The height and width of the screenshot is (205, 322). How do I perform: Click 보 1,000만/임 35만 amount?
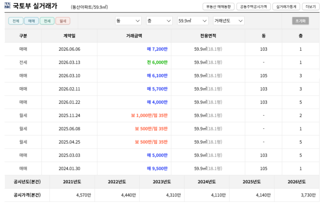(149, 116)
